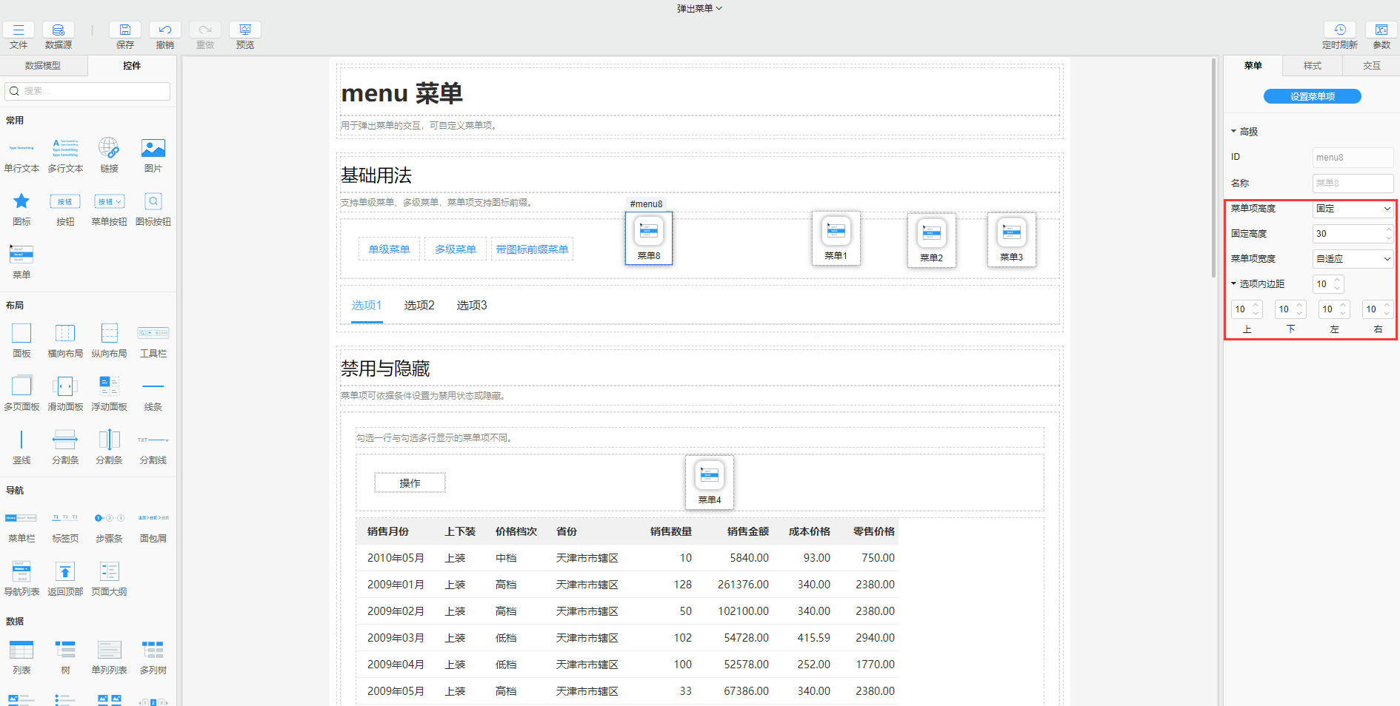Viewport: 1400px width, 706px height.
Task: Open the 数据源 (Data source) icon
Action: (58, 30)
